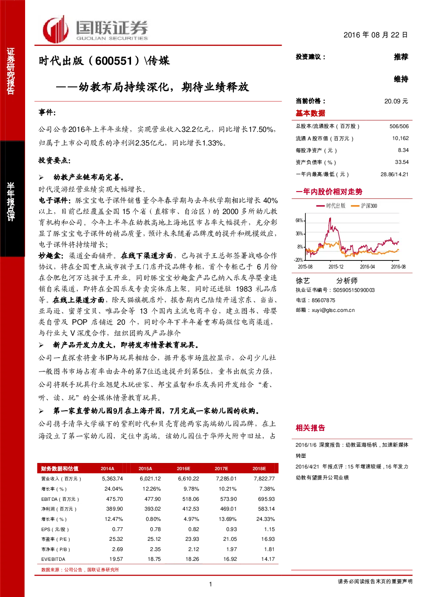The height and width of the screenshot is (597, 422).
Task: Click the source note 数据来源：公司公告，国联证券研究所
Action: [80, 569]
